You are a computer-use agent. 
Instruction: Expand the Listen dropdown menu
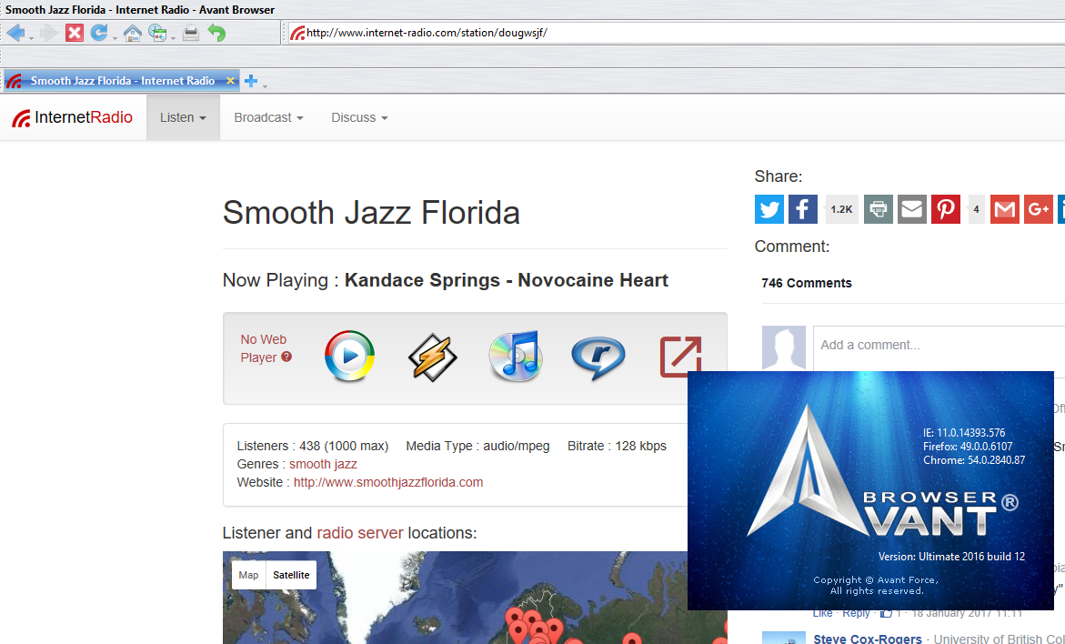pyautogui.click(x=183, y=117)
